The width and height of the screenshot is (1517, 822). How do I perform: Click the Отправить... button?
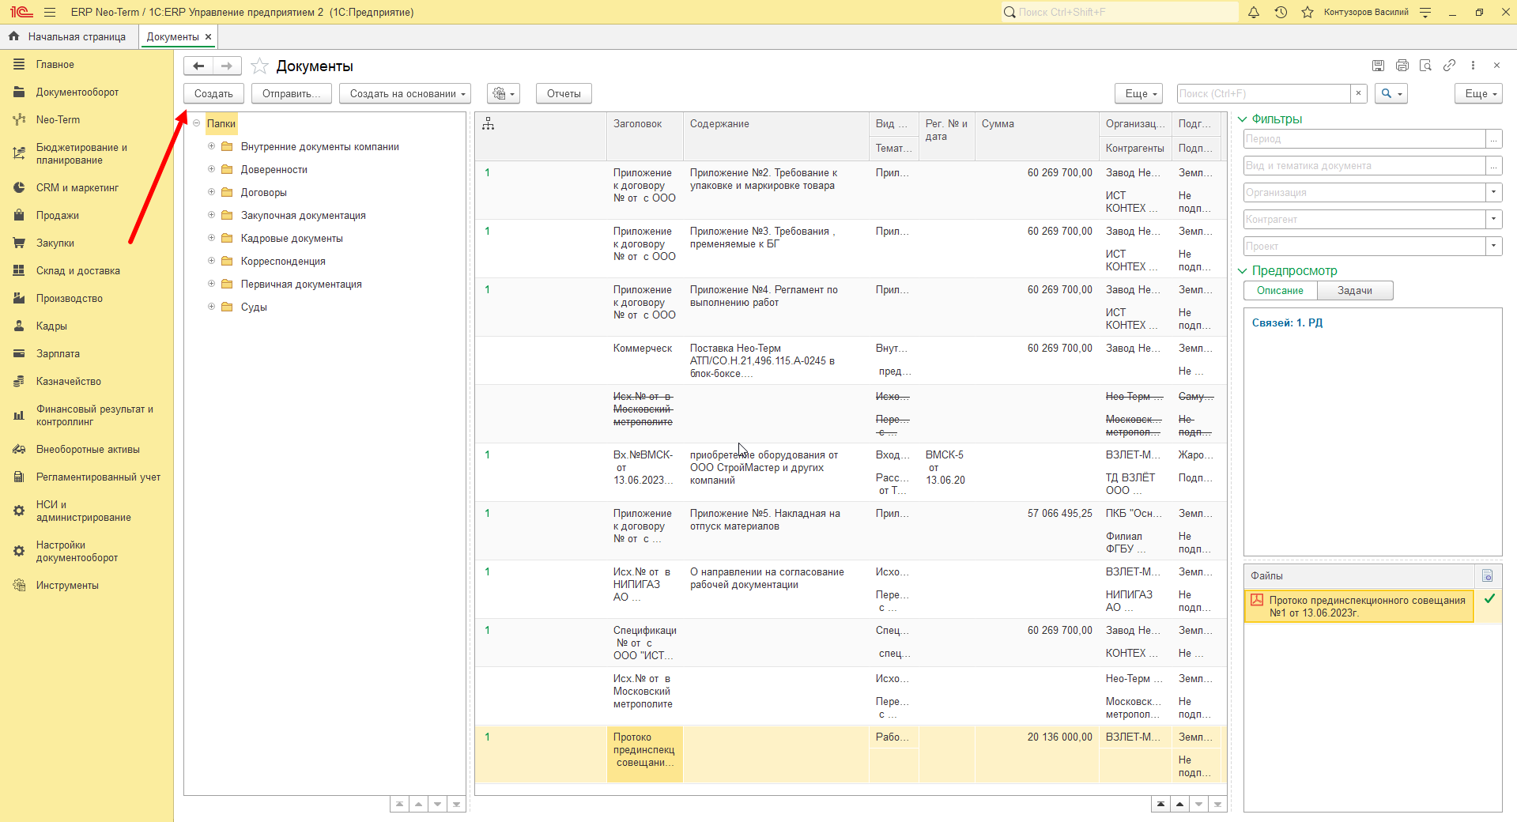(292, 94)
